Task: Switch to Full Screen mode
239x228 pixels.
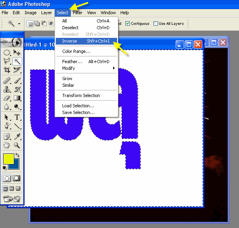Action: (18, 189)
